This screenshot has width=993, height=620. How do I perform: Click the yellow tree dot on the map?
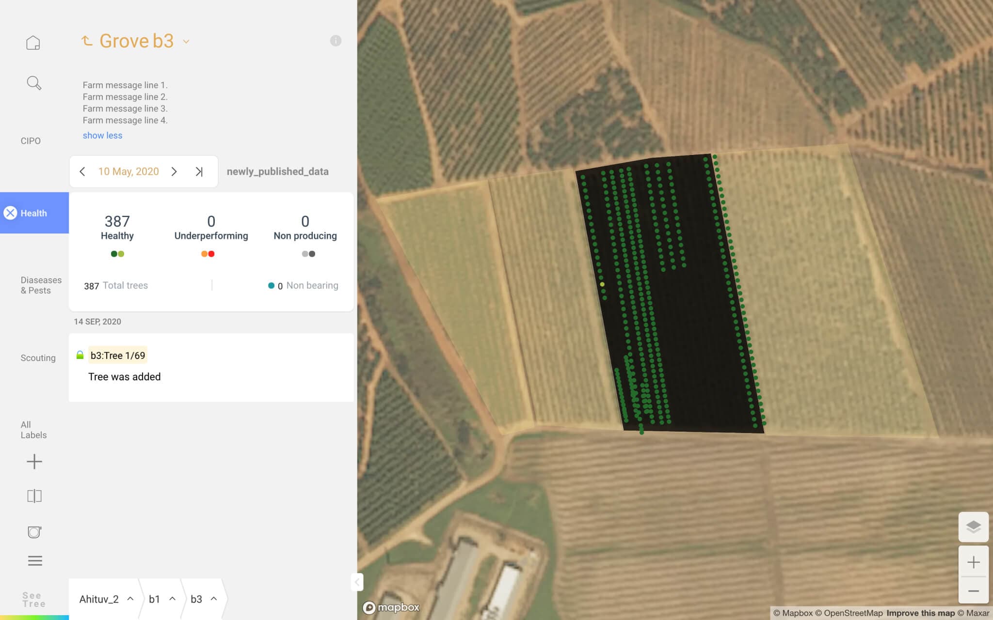click(603, 284)
